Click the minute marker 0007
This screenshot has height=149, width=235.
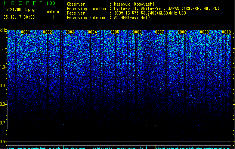[x=160, y=32]
